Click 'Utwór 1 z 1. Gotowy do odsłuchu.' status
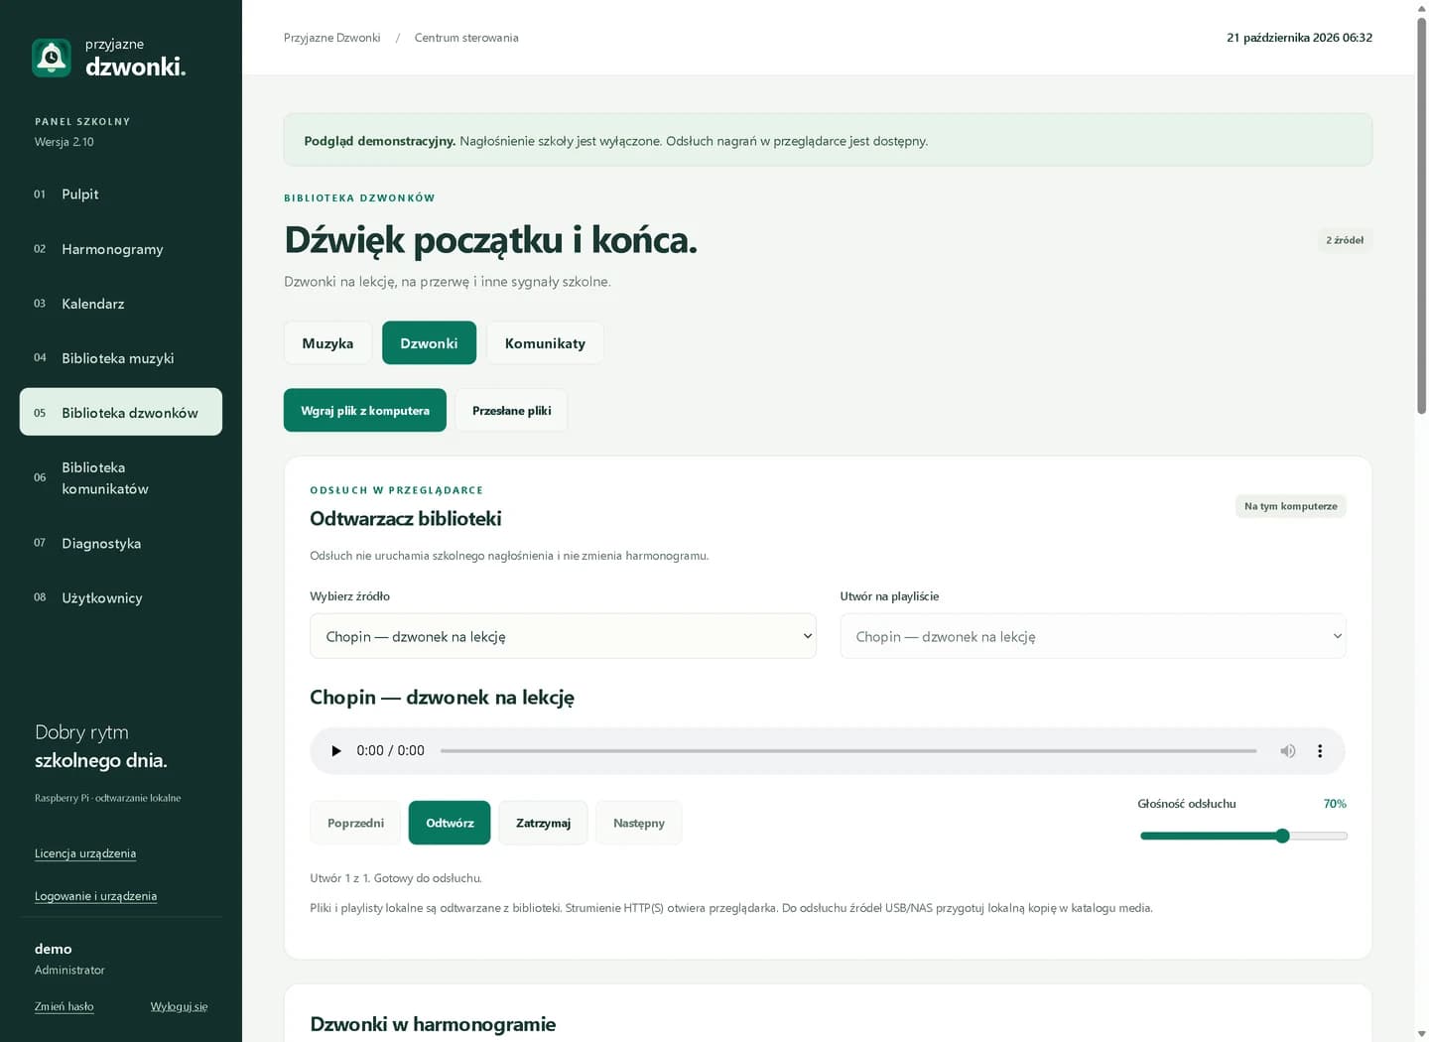The image size is (1429, 1042). (396, 878)
